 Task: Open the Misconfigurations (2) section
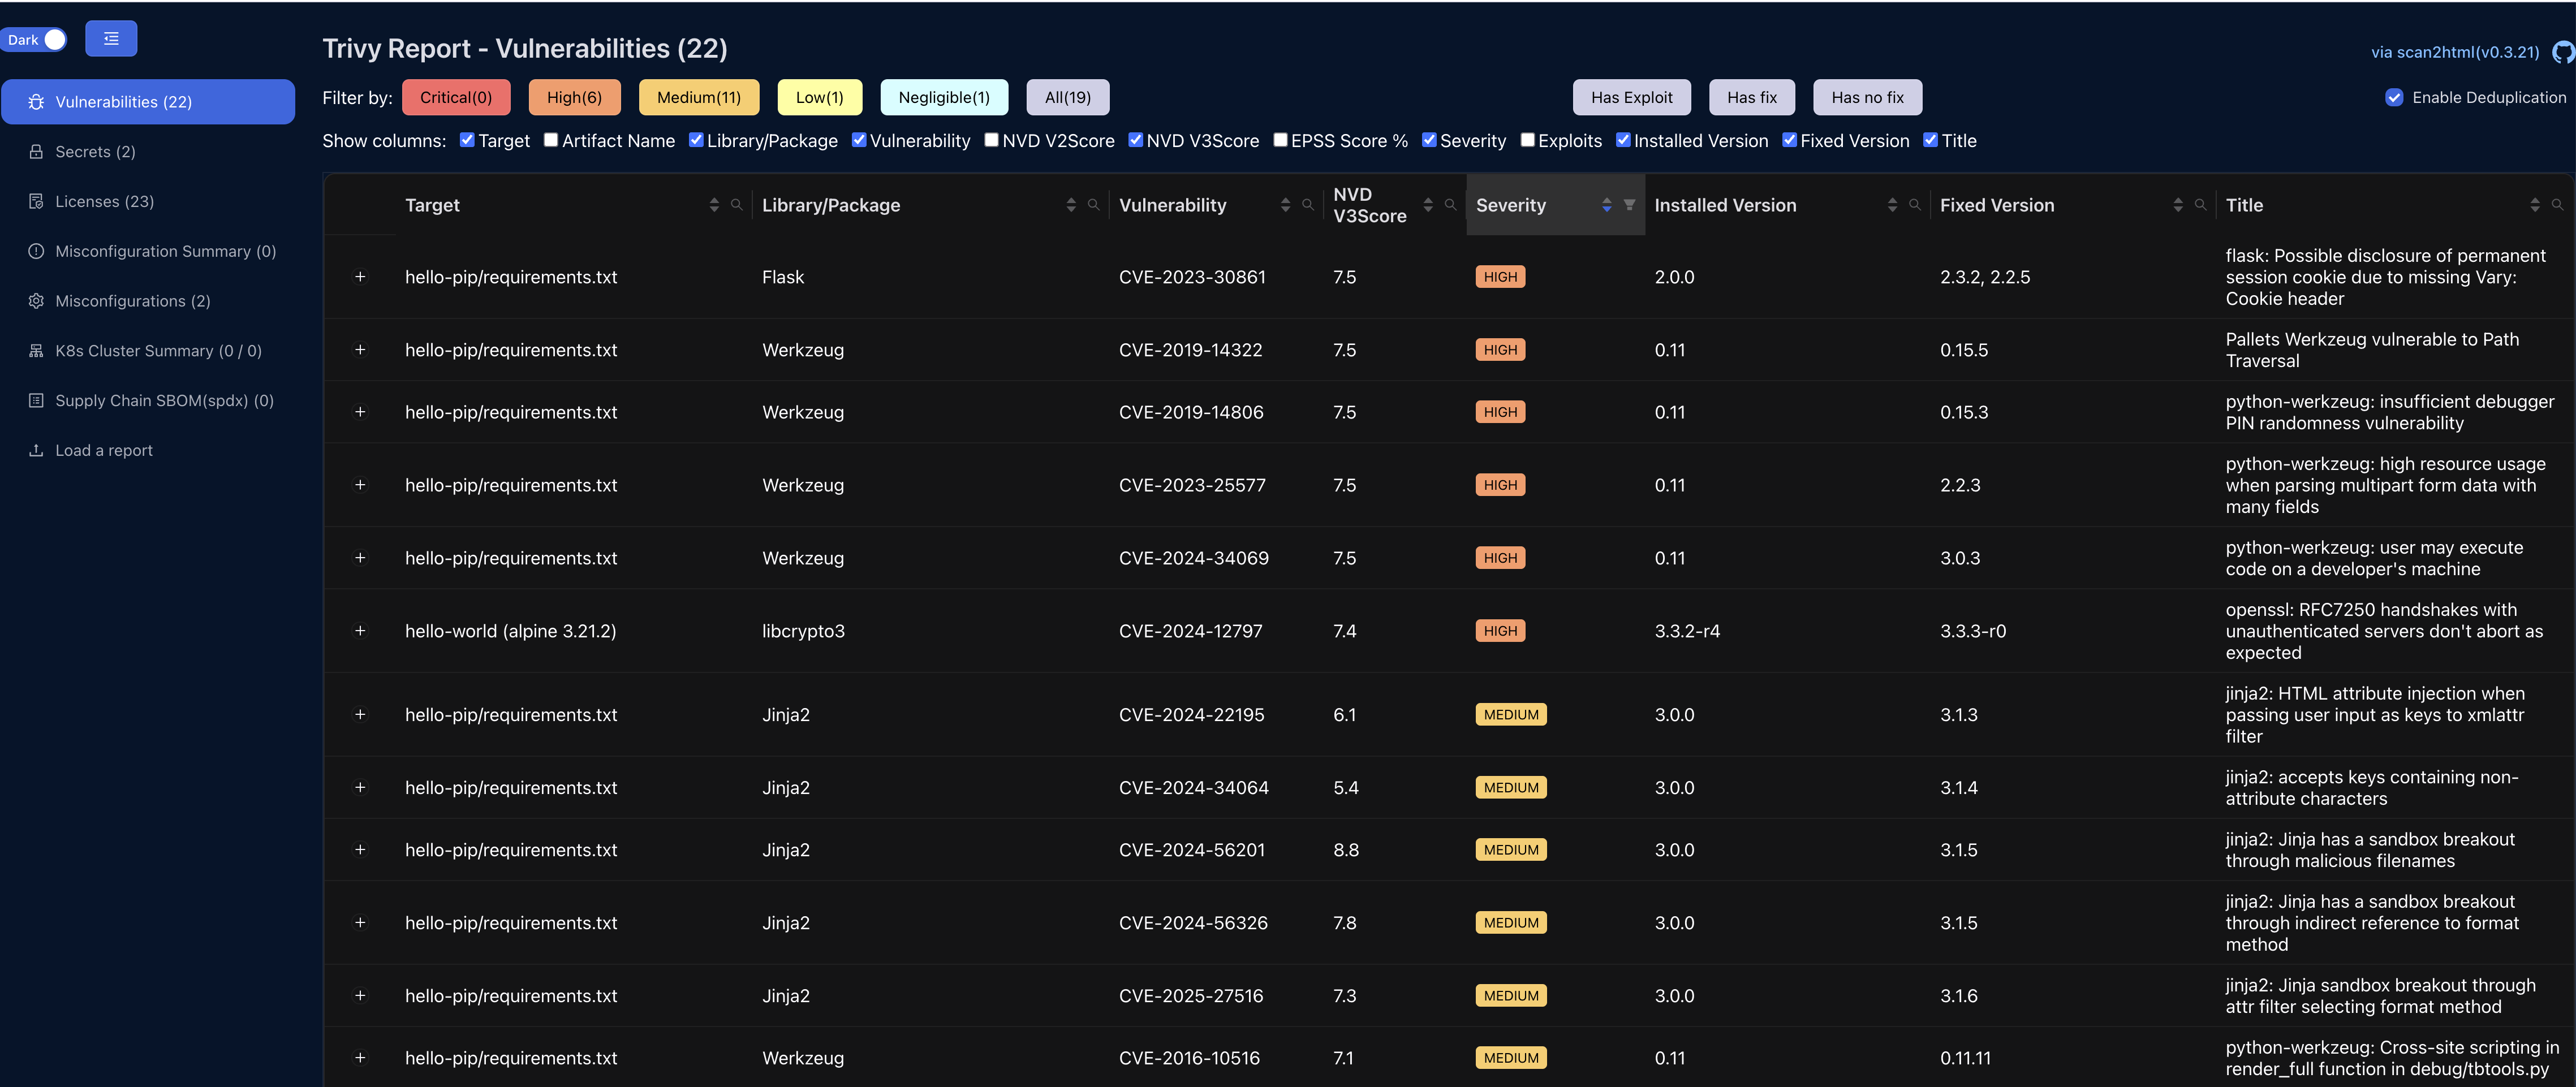[x=148, y=302]
